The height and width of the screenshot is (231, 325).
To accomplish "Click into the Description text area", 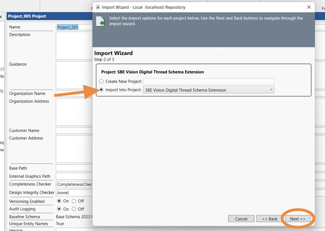I will pyautogui.click(x=74, y=46).
